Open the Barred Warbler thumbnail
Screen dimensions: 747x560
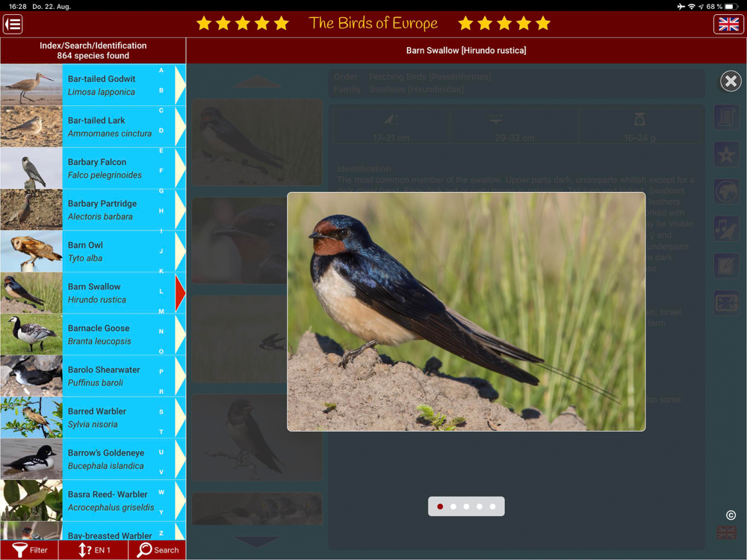[x=31, y=417]
